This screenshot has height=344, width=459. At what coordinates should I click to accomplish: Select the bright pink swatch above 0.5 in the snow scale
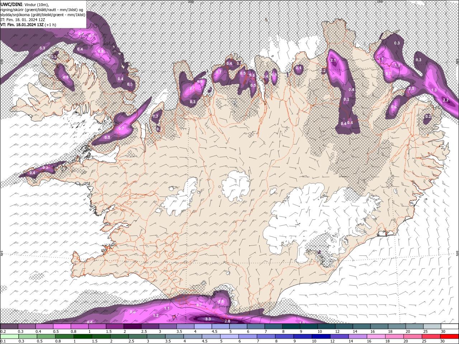coord(62,326)
